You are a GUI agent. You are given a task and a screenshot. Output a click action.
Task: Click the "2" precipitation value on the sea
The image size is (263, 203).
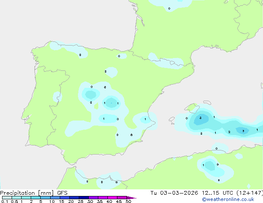[229, 132]
